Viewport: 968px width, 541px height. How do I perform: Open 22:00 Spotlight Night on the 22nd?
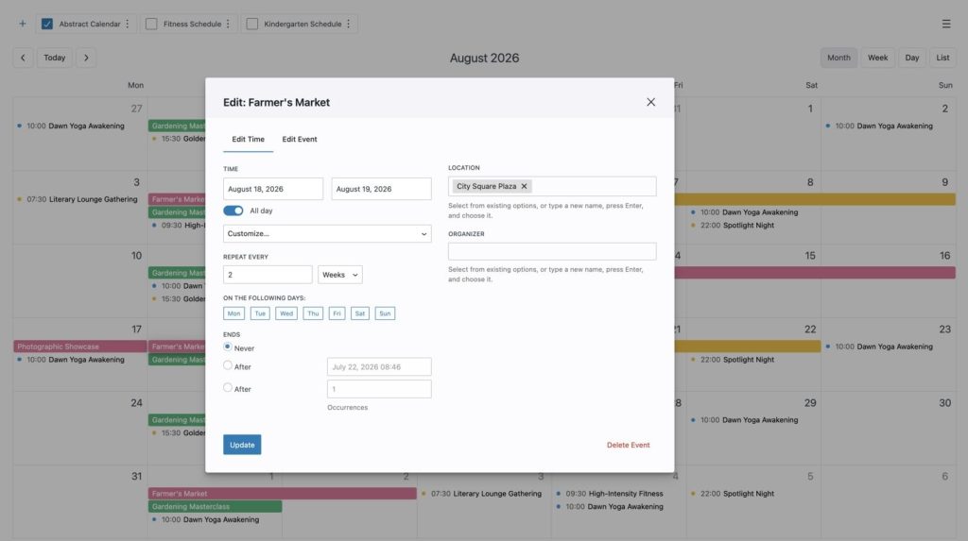[x=733, y=360]
